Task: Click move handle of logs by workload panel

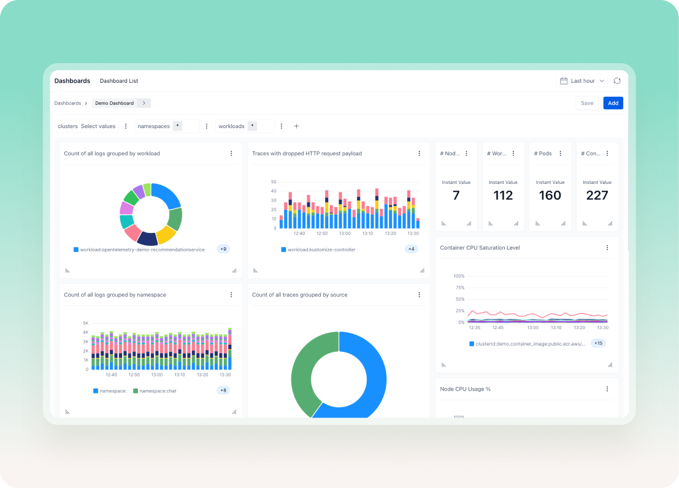Action: click(67, 270)
